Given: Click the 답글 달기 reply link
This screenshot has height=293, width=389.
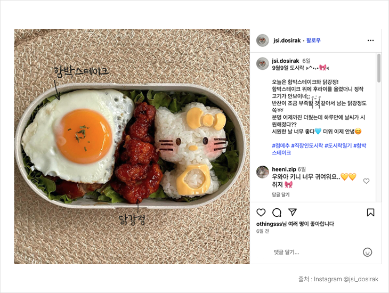Looking at the screenshot, I should pos(281,194).
